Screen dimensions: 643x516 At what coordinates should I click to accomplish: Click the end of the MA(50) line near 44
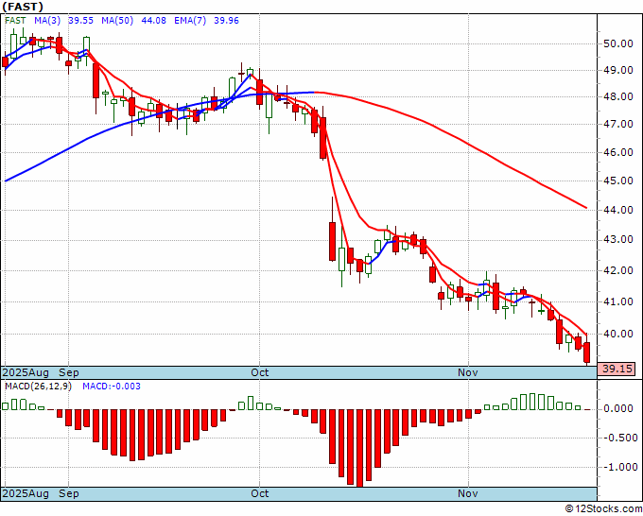point(586,208)
